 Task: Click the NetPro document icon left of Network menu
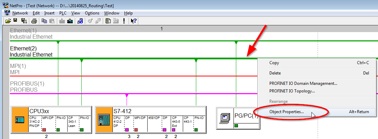[x=7, y=13]
